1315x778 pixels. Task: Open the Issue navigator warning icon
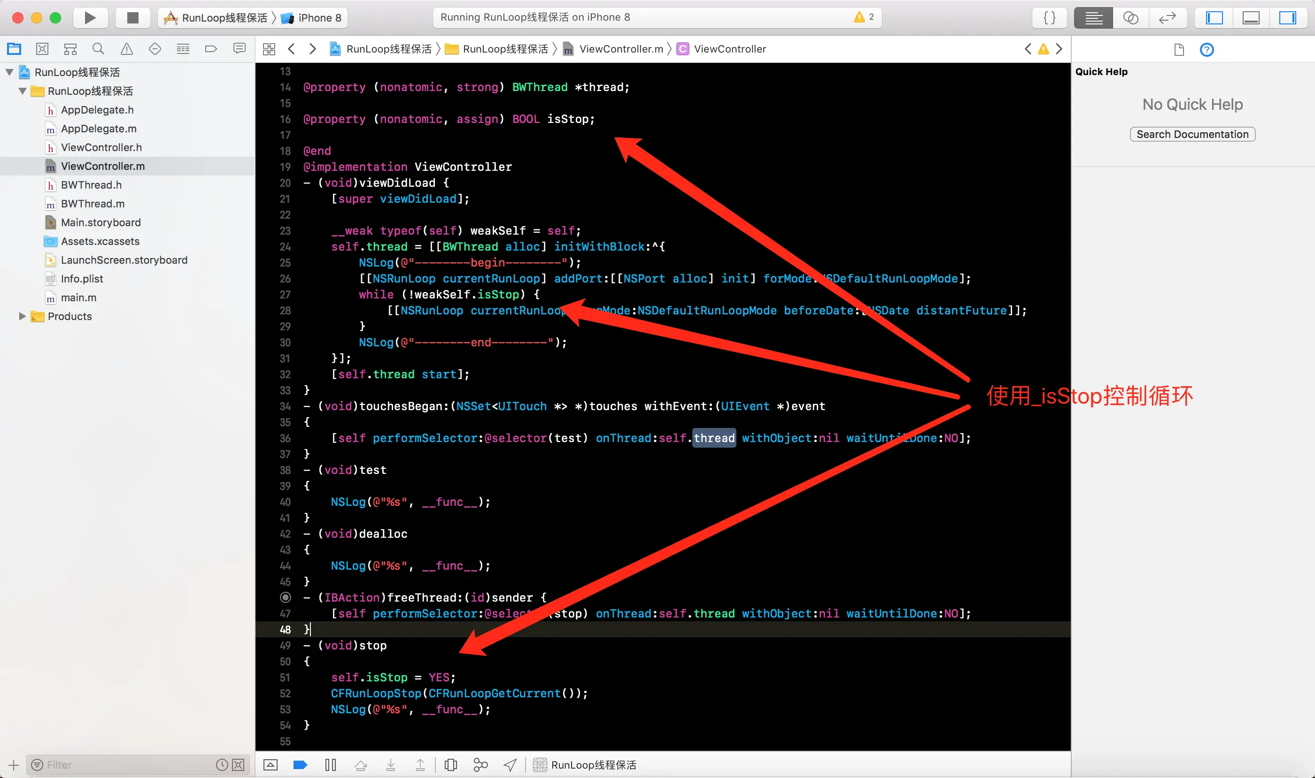pyautogui.click(x=126, y=49)
